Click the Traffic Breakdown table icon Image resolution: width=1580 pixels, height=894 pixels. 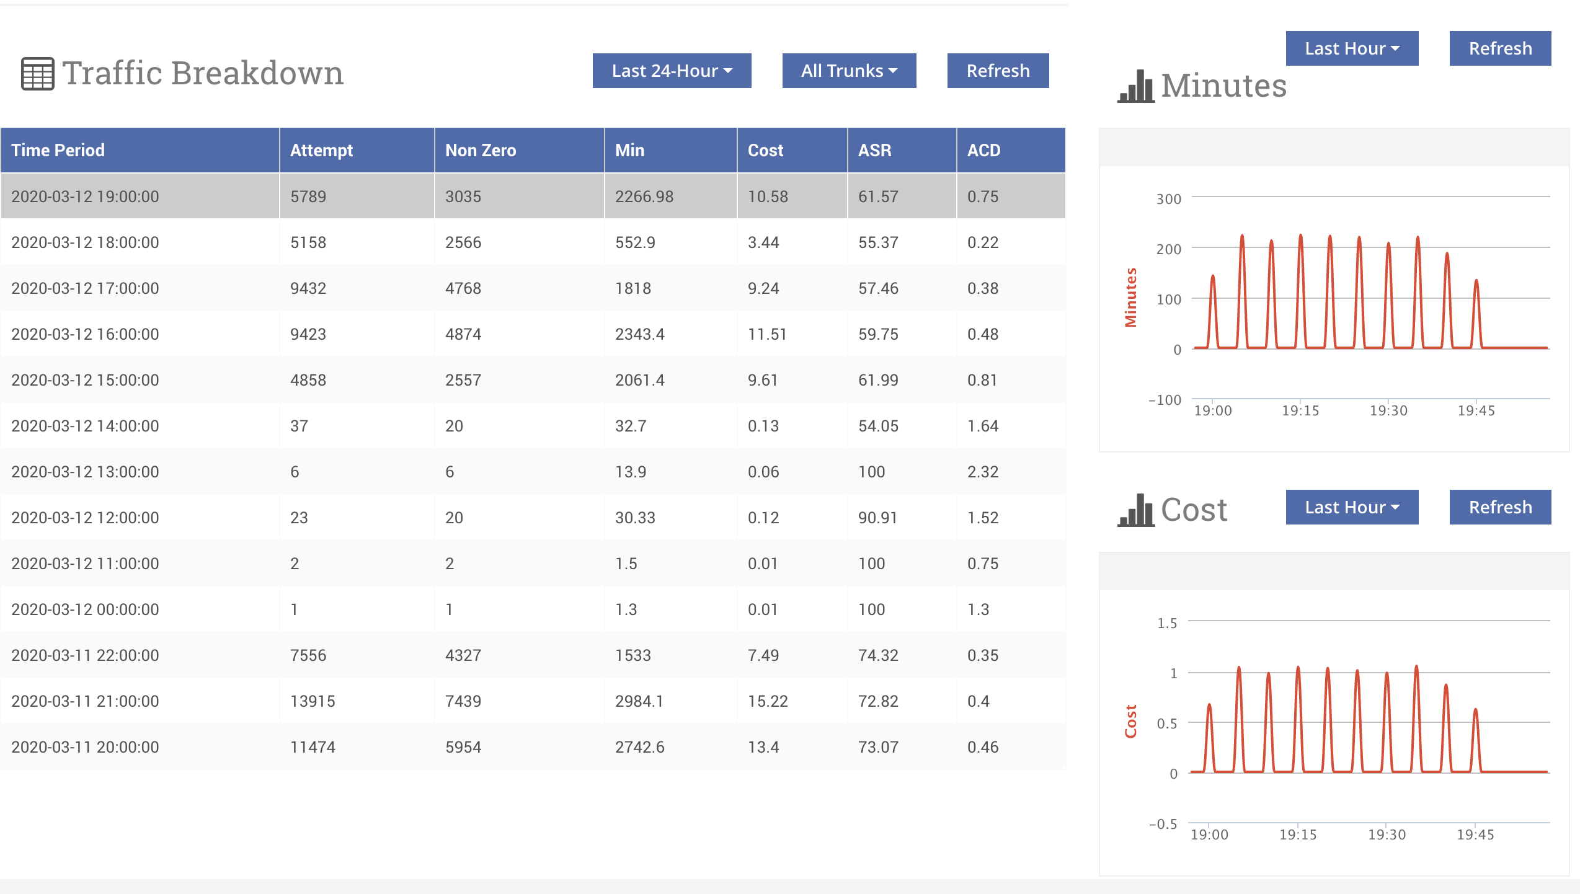click(x=38, y=74)
